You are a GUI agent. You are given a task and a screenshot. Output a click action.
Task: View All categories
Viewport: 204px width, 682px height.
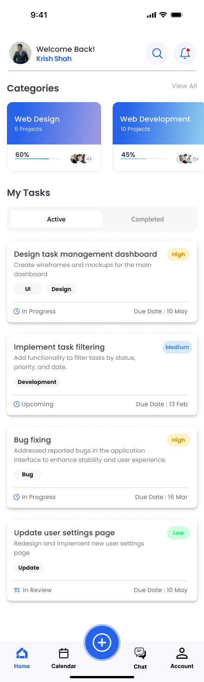[x=184, y=86]
